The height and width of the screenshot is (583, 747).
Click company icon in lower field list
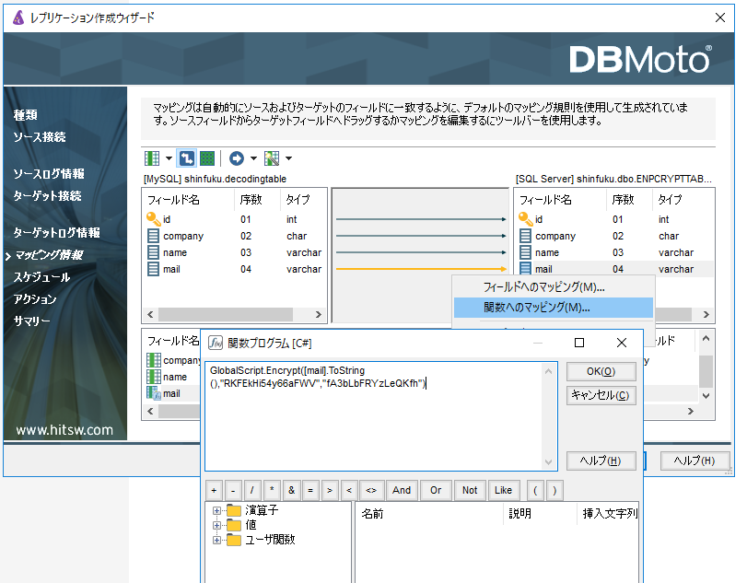154,360
